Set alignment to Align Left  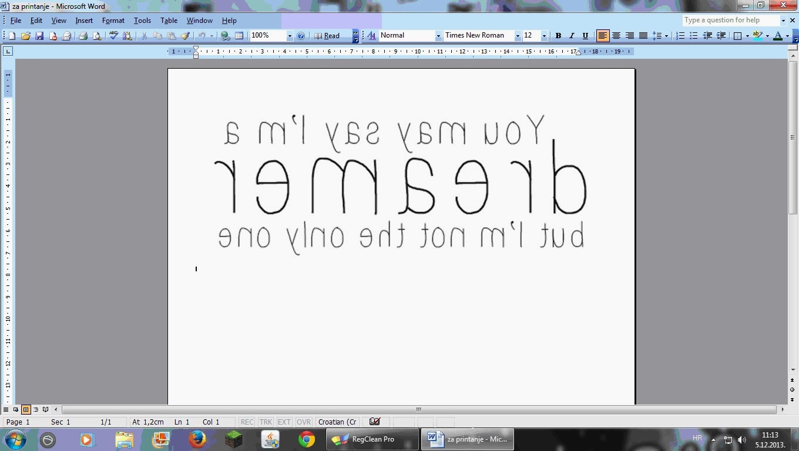coord(603,36)
